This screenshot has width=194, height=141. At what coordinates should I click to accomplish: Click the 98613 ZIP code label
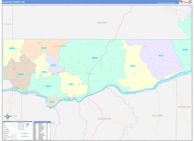point(71,84)
